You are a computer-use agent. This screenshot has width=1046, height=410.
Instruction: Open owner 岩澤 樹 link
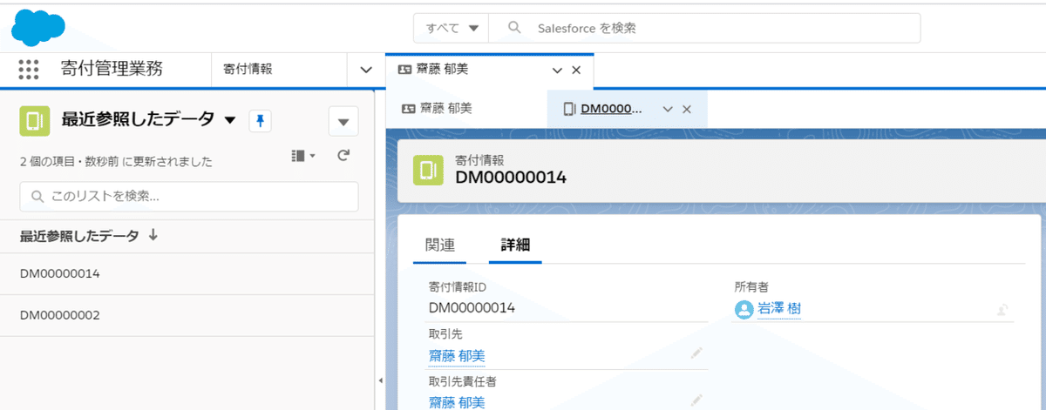click(x=779, y=308)
